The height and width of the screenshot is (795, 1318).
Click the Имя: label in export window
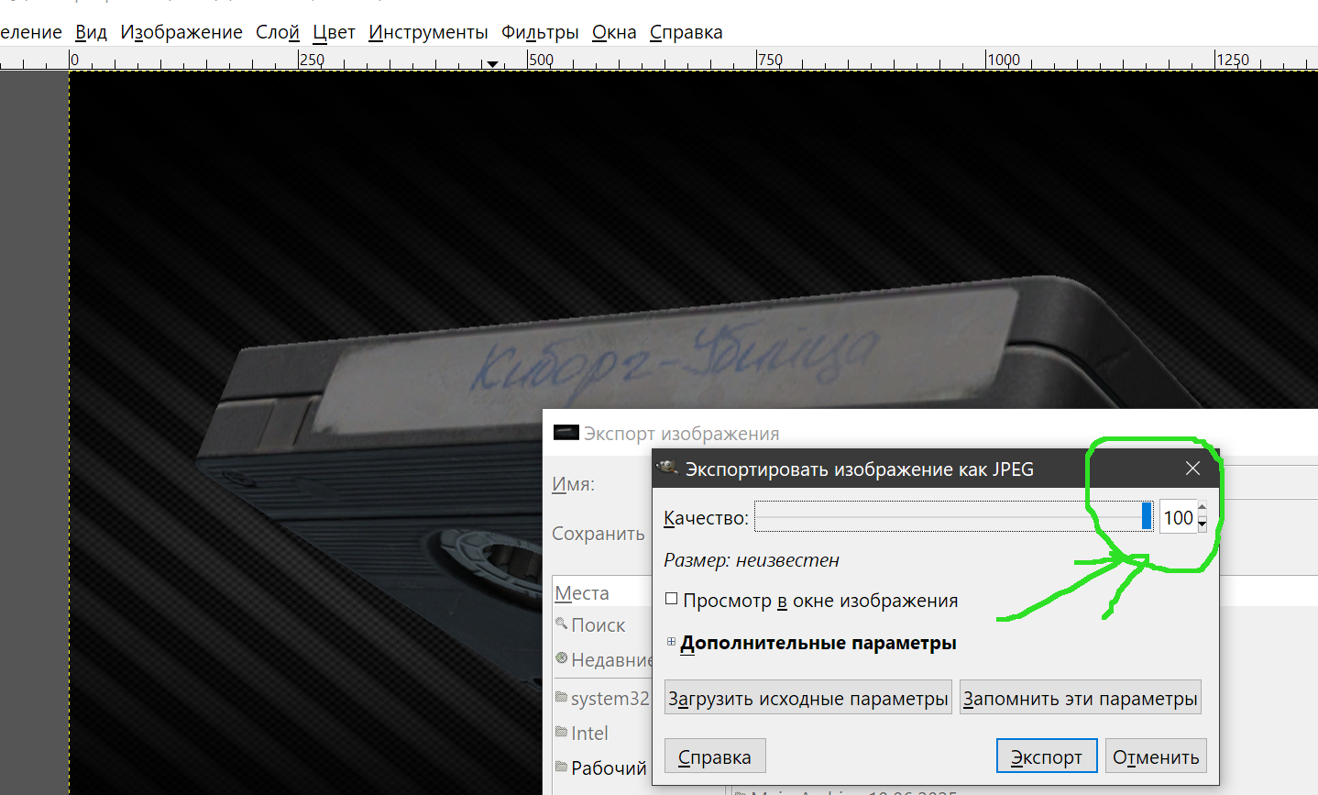coord(573,484)
